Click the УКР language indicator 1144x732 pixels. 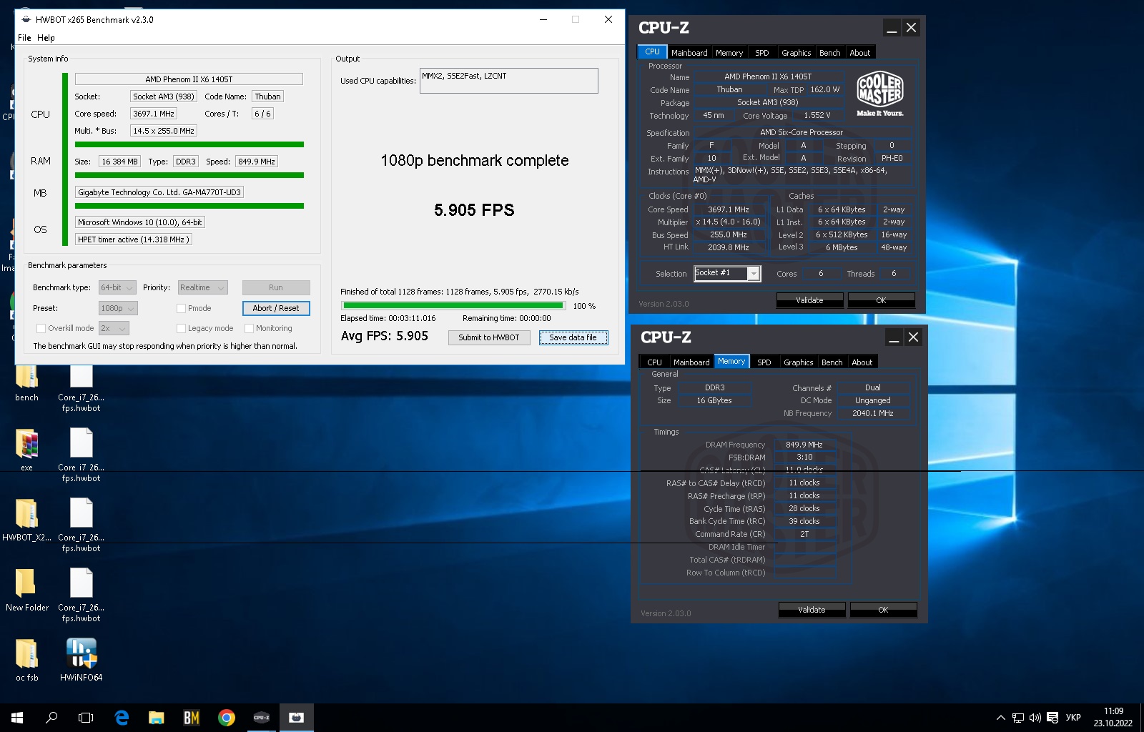[x=1073, y=718]
